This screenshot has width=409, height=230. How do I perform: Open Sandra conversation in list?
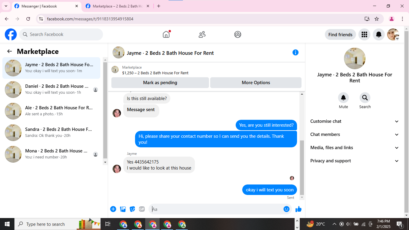tap(51, 133)
